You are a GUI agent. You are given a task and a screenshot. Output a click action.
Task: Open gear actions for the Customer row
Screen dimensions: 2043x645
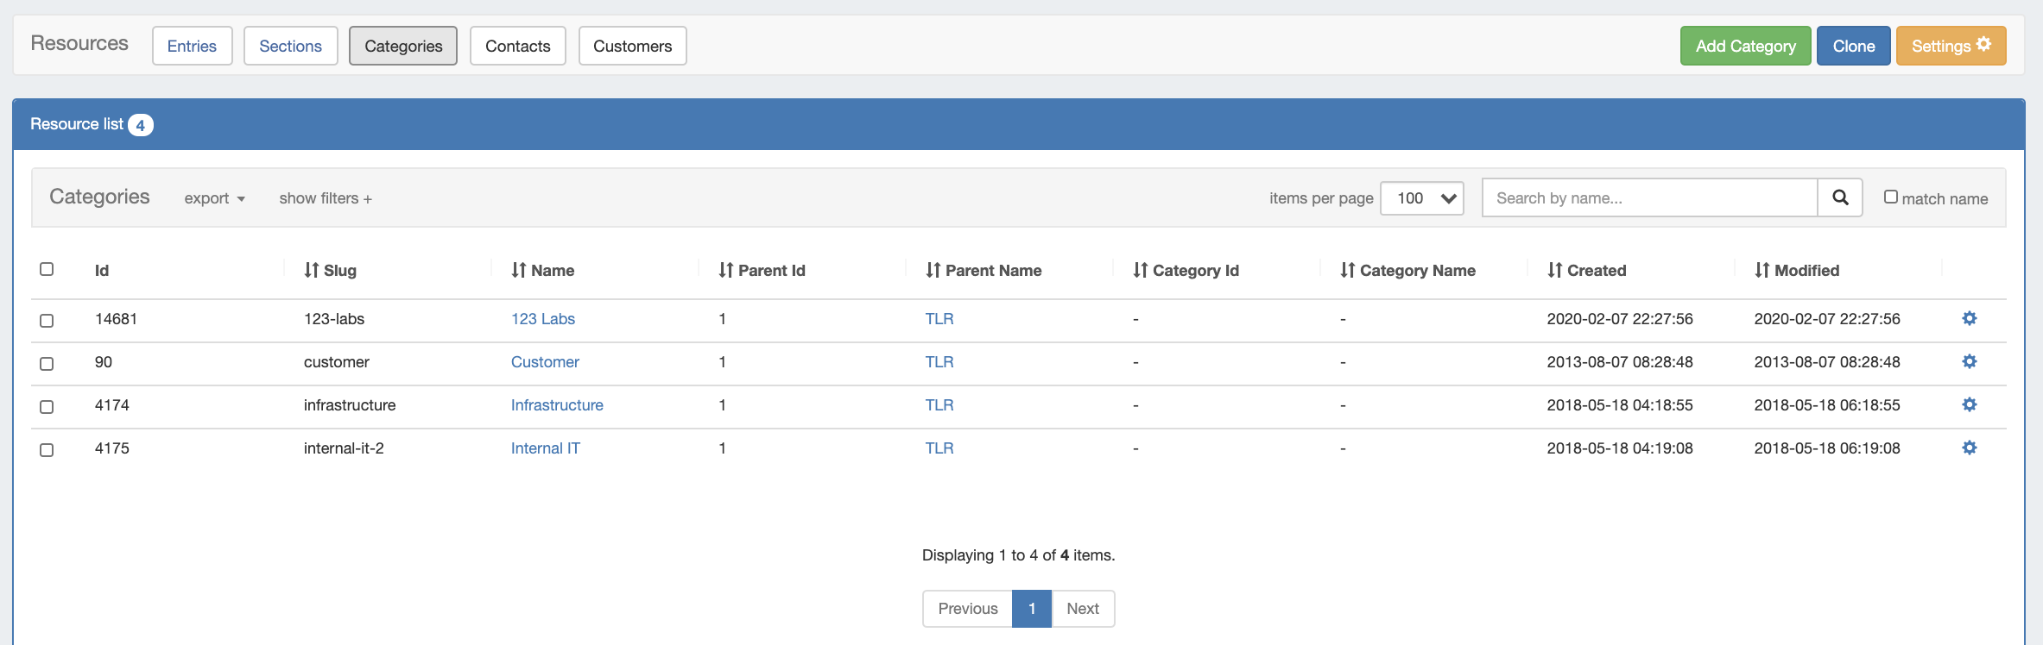pyautogui.click(x=1969, y=362)
